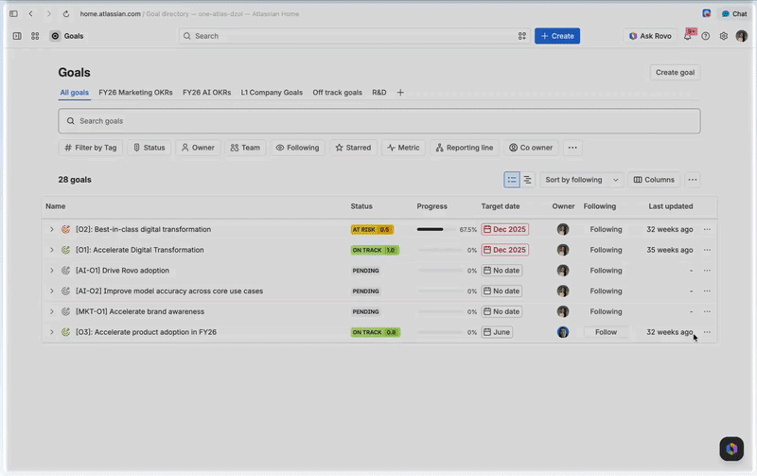Click the browser extension icon beside Chat
Viewport: 757px width, 476px height.
(706, 13)
